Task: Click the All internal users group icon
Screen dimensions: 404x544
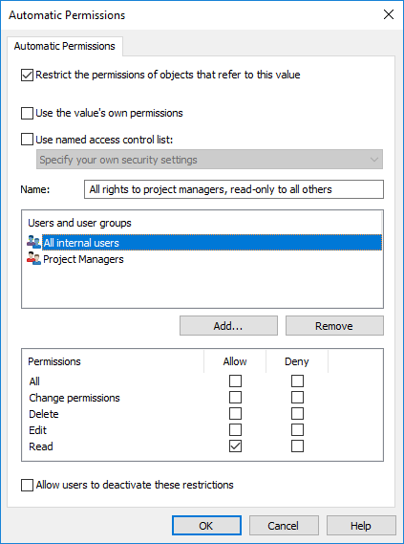Action: click(33, 242)
